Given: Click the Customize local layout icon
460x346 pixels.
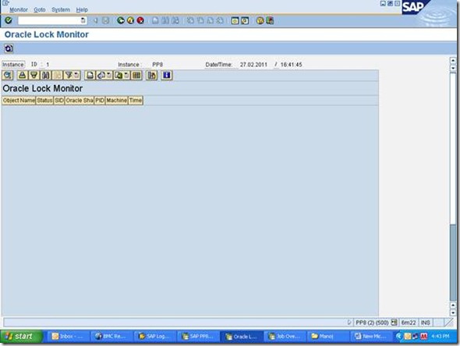Looking at the screenshot, I should tap(270, 21).
